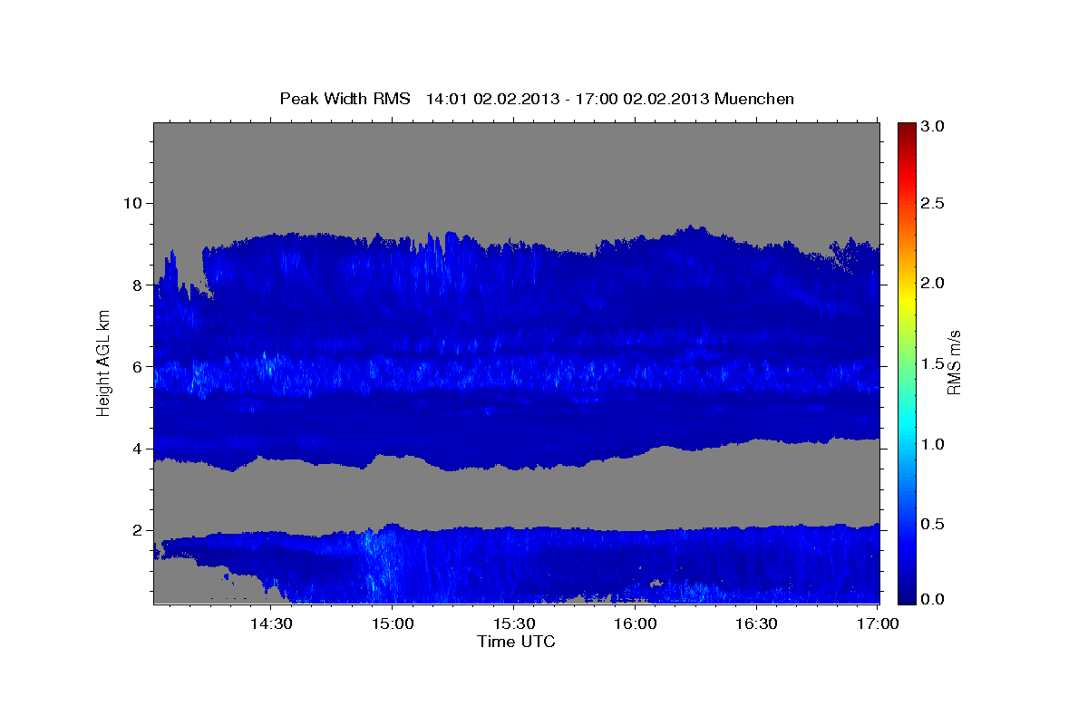Click the bright band near 6 km at 14:30
This screenshot has height=725, width=1088.
[267, 366]
